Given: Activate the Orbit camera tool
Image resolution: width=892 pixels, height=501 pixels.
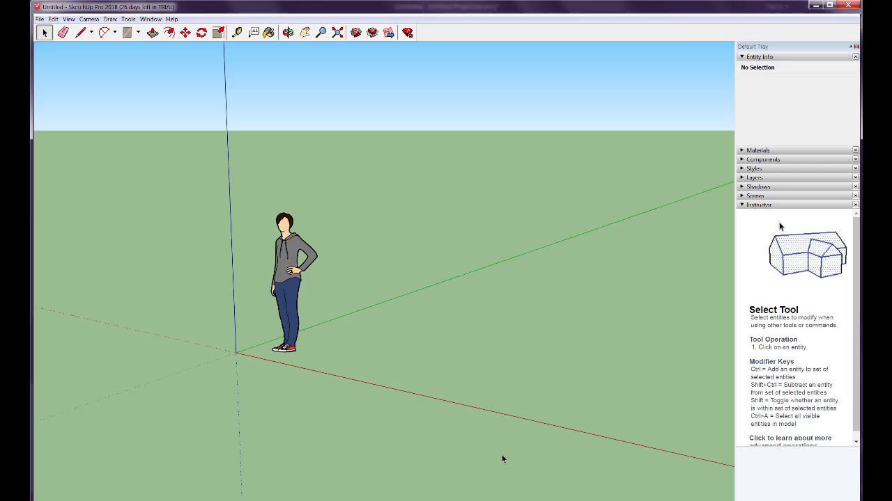Looking at the screenshot, I should (x=288, y=33).
